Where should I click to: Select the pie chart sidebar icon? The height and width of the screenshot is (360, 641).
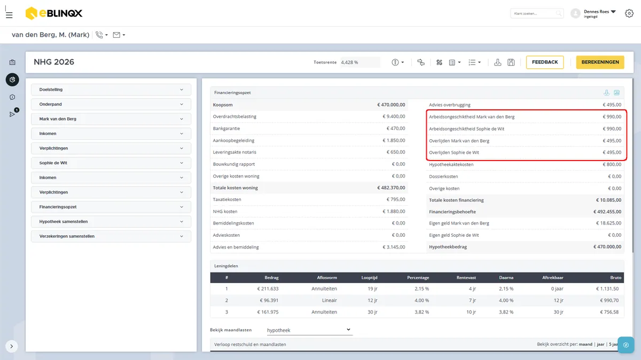12,80
